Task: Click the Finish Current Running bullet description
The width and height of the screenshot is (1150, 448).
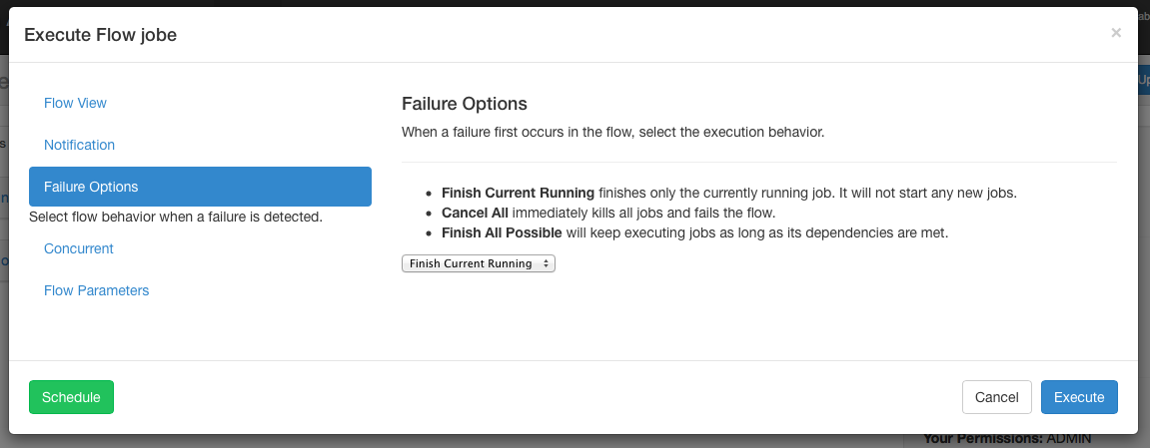Action: coord(728,193)
